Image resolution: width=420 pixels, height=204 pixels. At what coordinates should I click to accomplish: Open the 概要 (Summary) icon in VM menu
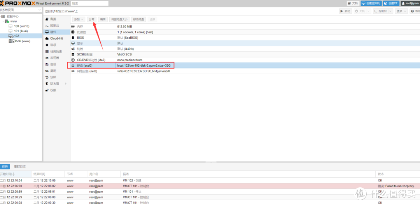(x=47, y=19)
